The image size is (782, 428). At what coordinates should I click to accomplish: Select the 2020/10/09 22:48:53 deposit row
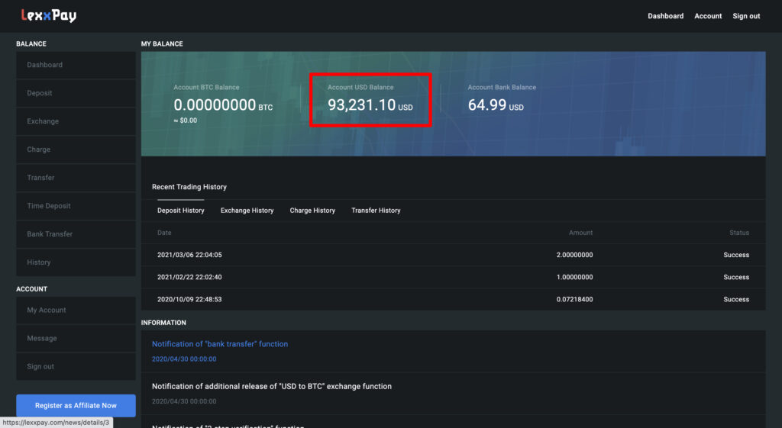pos(453,299)
